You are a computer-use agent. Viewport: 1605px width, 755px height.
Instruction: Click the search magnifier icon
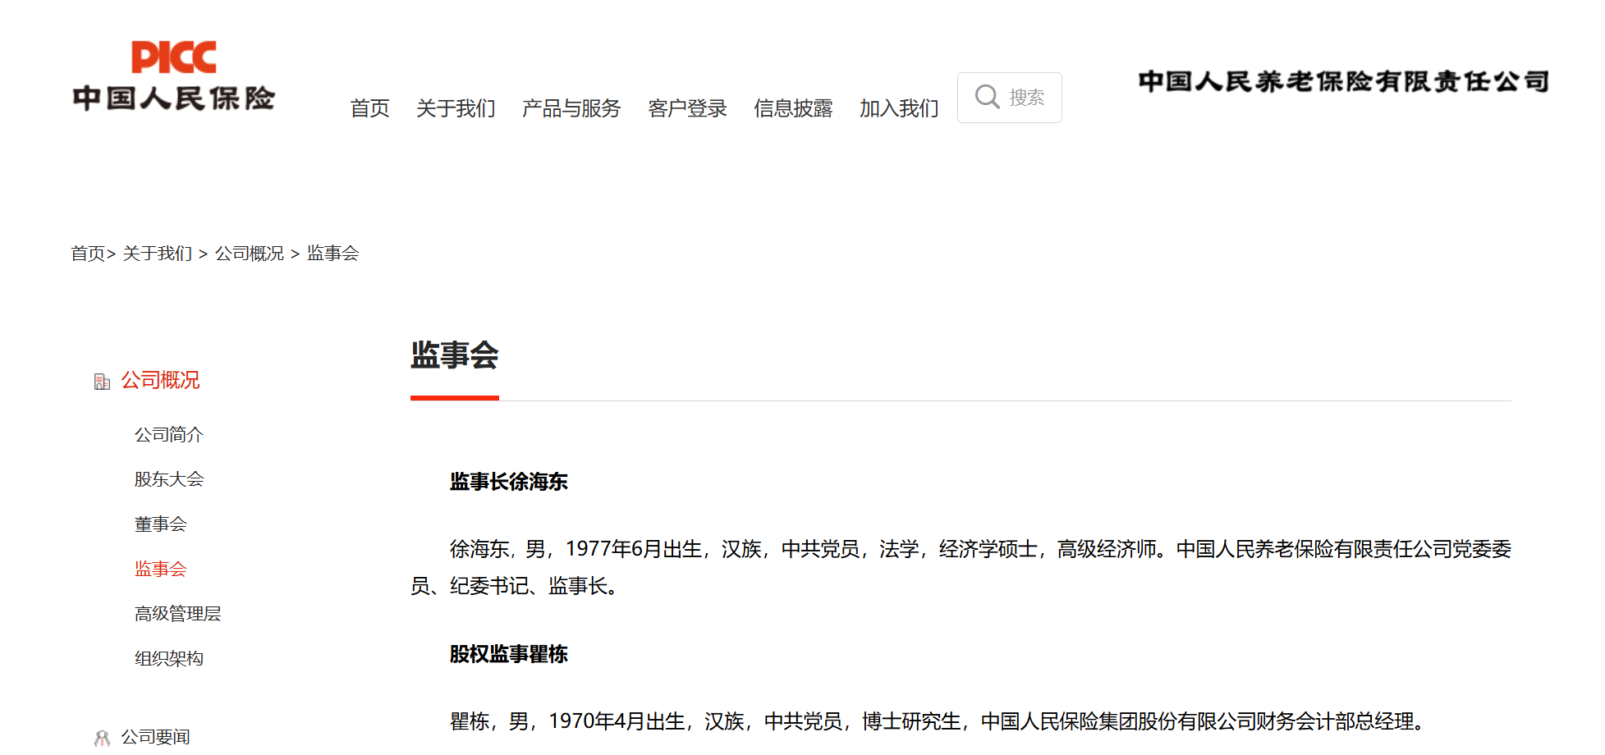(x=987, y=97)
